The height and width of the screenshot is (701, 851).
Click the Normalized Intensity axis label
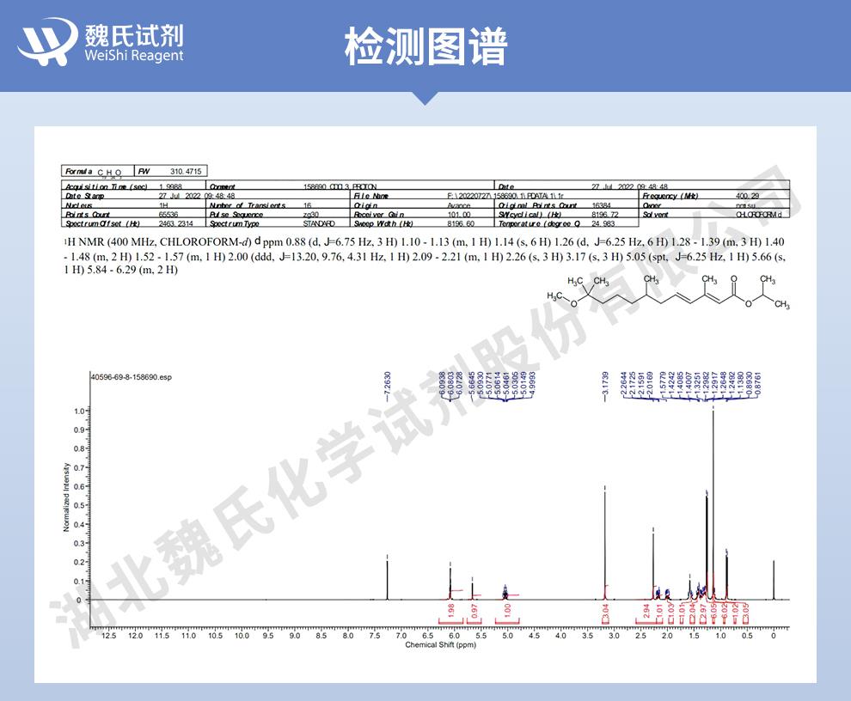click(66, 497)
